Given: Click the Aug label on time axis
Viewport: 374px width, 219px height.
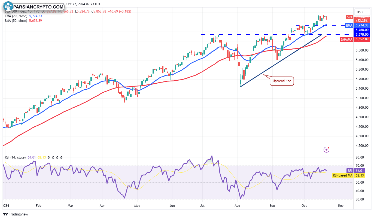Looking at the screenshot, I should tap(237, 206).
